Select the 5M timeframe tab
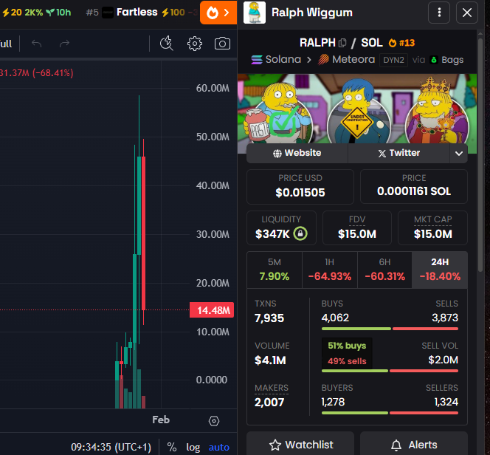The image size is (490, 455). 275,270
